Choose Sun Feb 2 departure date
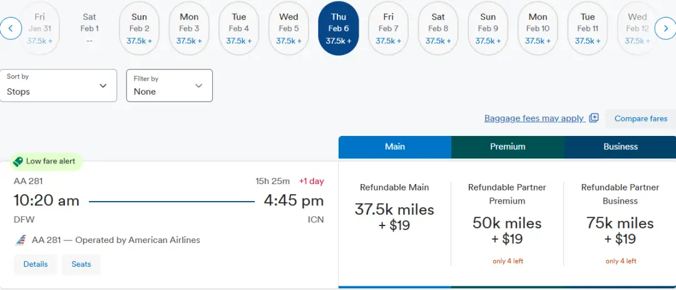The image size is (676, 290). (x=139, y=28)
